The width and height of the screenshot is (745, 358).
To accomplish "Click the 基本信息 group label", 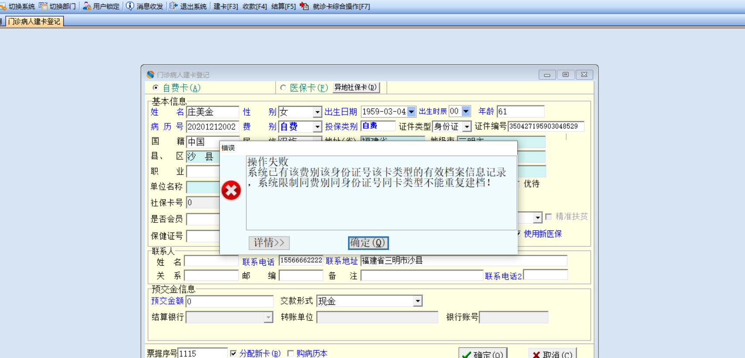I will point(169,101).
